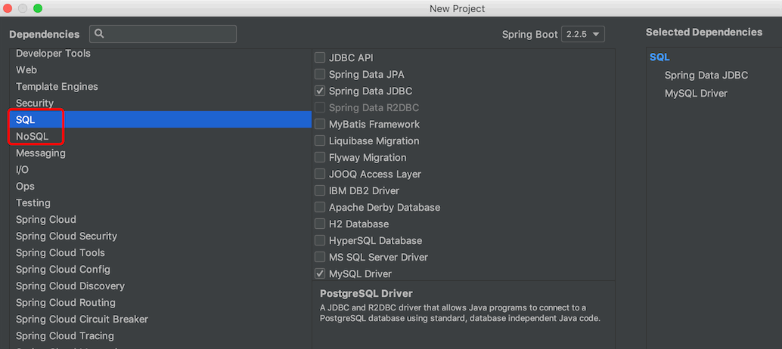Image resolution: width=782 pixels, height=349 pixels.
Task: Check the MyBatis Framework checkbox
Action: click(x=320, y=125)
